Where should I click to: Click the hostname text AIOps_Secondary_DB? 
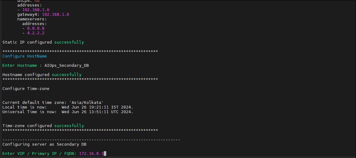point(67,66)
